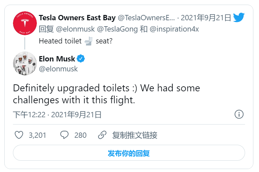Click the 3,201 likes count
The width and height of the screenshot is (259, 172).
(38, 135)
